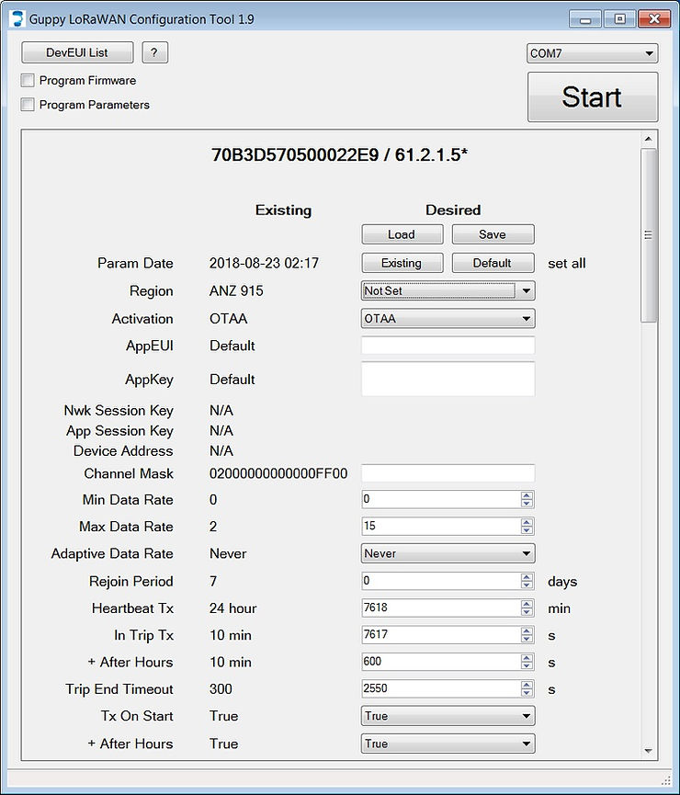The image size is (680, 795).
Task: Click the scroll down arrow of parameter panel
Action: [x=649, y=751]
